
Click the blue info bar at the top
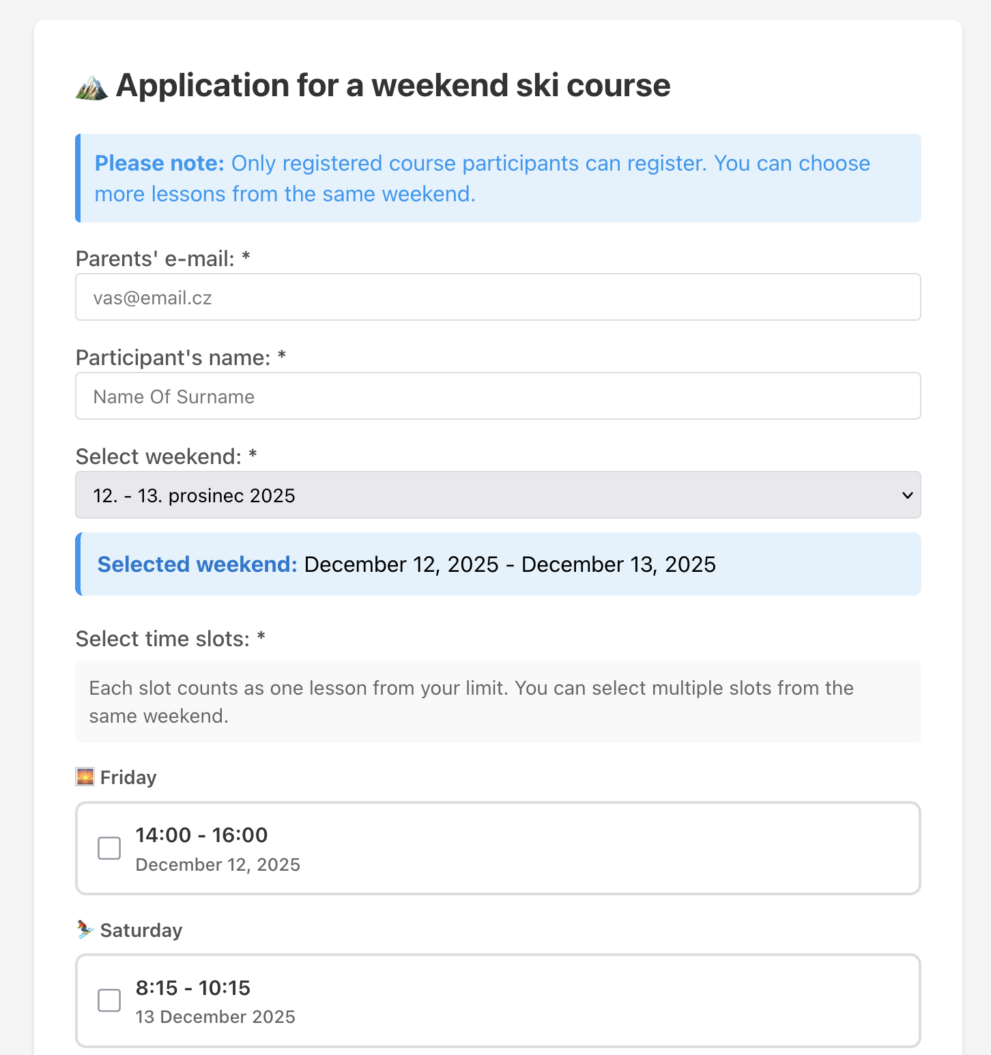click(498, 178)
